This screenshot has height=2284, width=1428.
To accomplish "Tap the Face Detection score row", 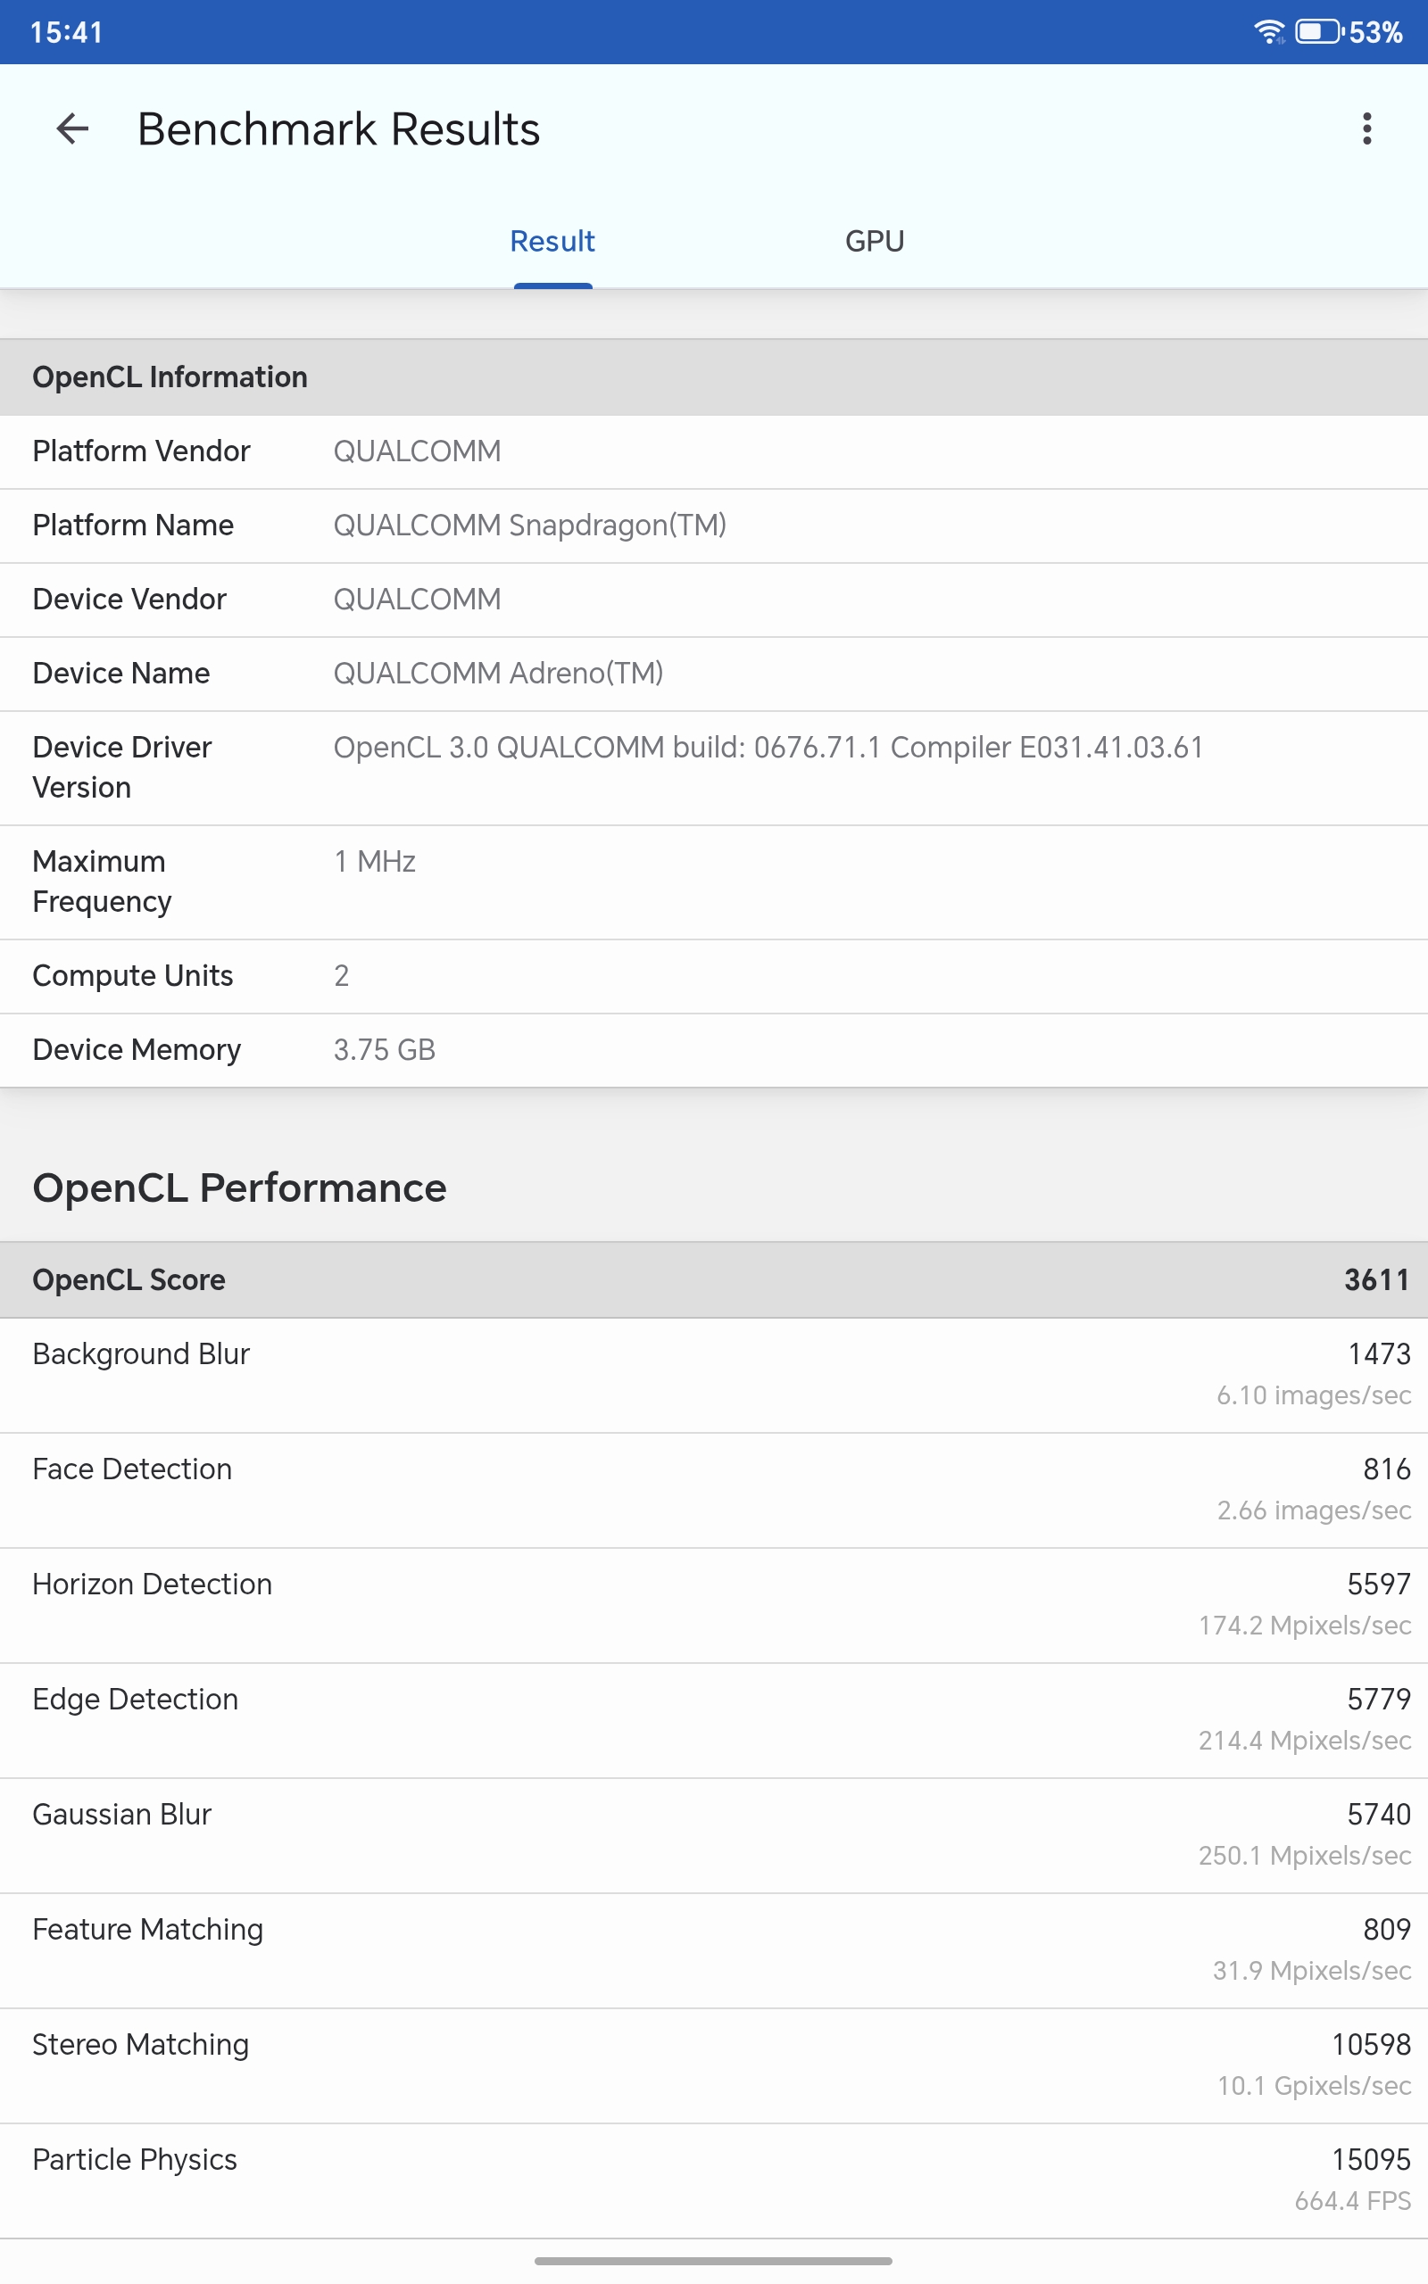I will [714, 1489].
